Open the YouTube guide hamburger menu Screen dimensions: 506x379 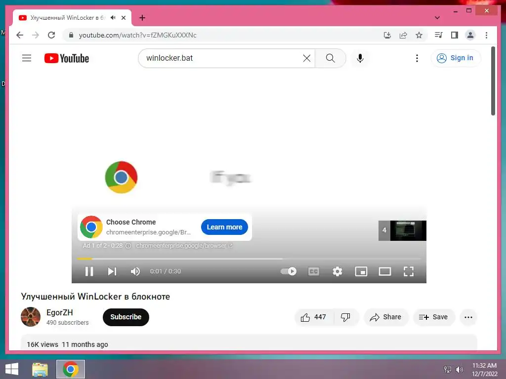tap(27, 58)
